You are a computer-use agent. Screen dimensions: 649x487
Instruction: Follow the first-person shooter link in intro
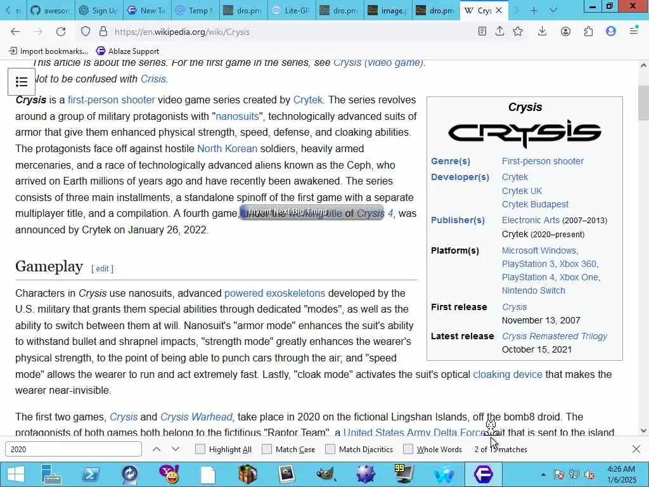pyautogui.click(x=112, y=100)
